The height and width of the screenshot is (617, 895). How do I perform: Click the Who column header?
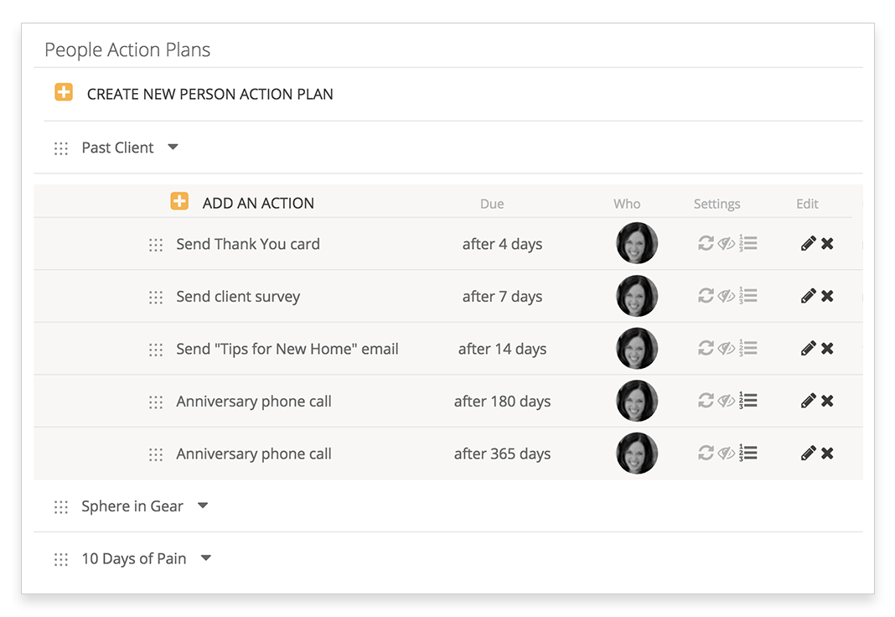click(x=627, y=204)
